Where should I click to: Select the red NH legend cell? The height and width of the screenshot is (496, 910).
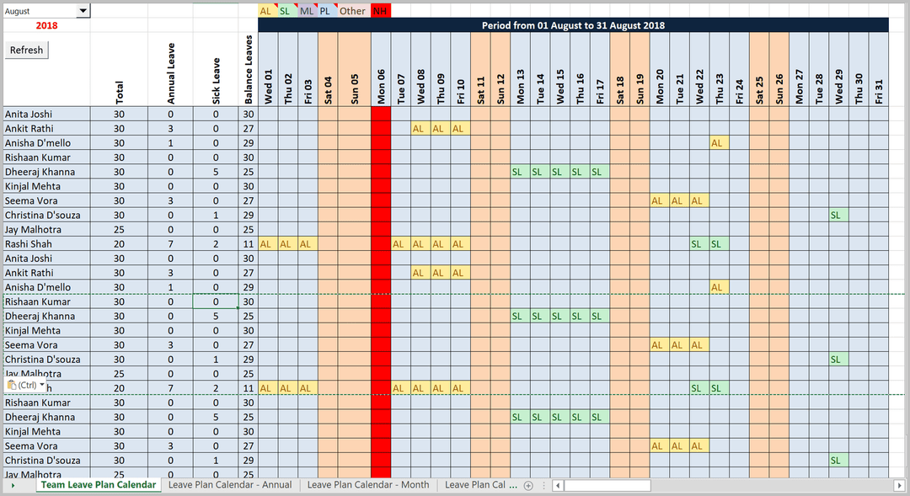[x=380, y=11]
